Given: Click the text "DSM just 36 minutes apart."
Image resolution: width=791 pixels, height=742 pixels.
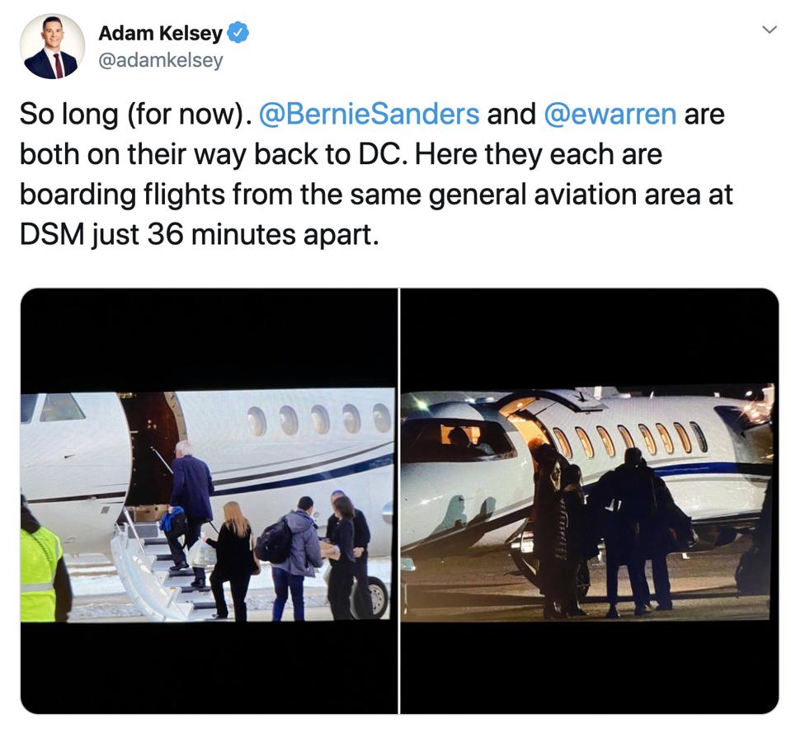Looking at the screenshot, I should 200,235.
